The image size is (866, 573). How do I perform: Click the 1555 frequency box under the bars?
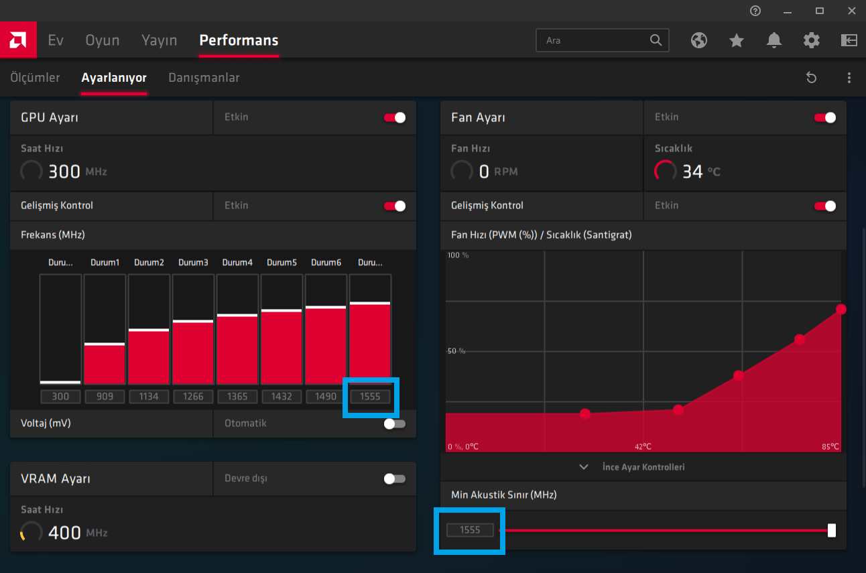(x=370, y=396)
